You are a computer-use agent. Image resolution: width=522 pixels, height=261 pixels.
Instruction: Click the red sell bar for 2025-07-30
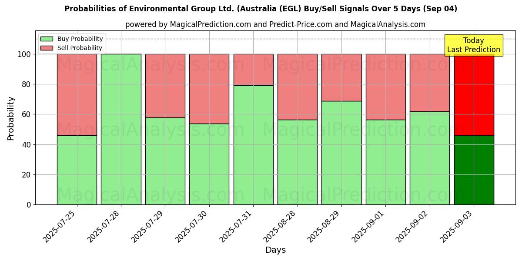(x=209, y=89)
